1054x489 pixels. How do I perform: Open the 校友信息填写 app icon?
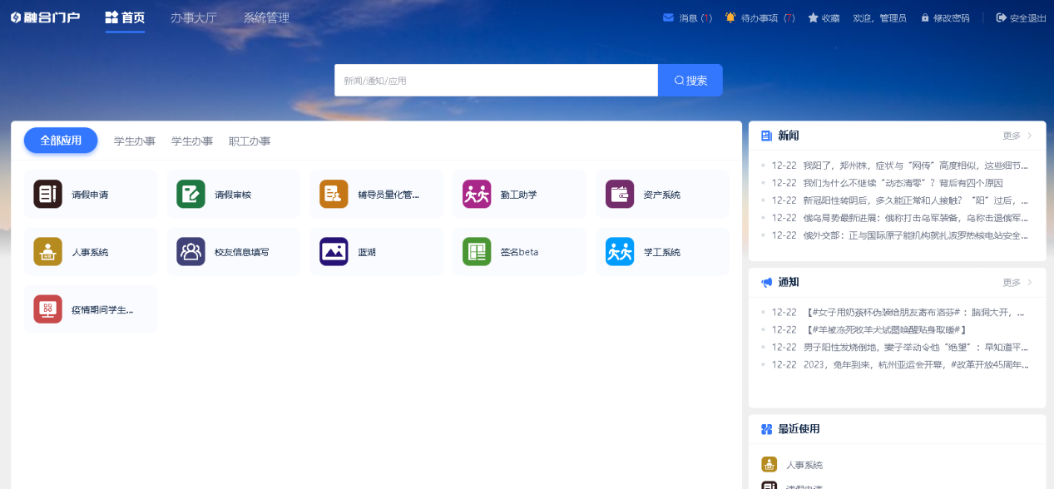point(191,252)
